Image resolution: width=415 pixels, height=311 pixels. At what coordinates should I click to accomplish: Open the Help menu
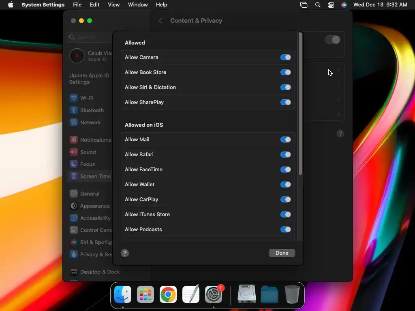pos(161,5)
